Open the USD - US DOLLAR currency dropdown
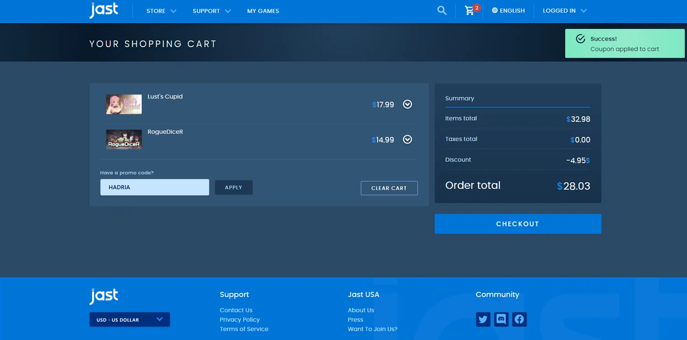The image size is (687, 340). [x=130, y=319]
